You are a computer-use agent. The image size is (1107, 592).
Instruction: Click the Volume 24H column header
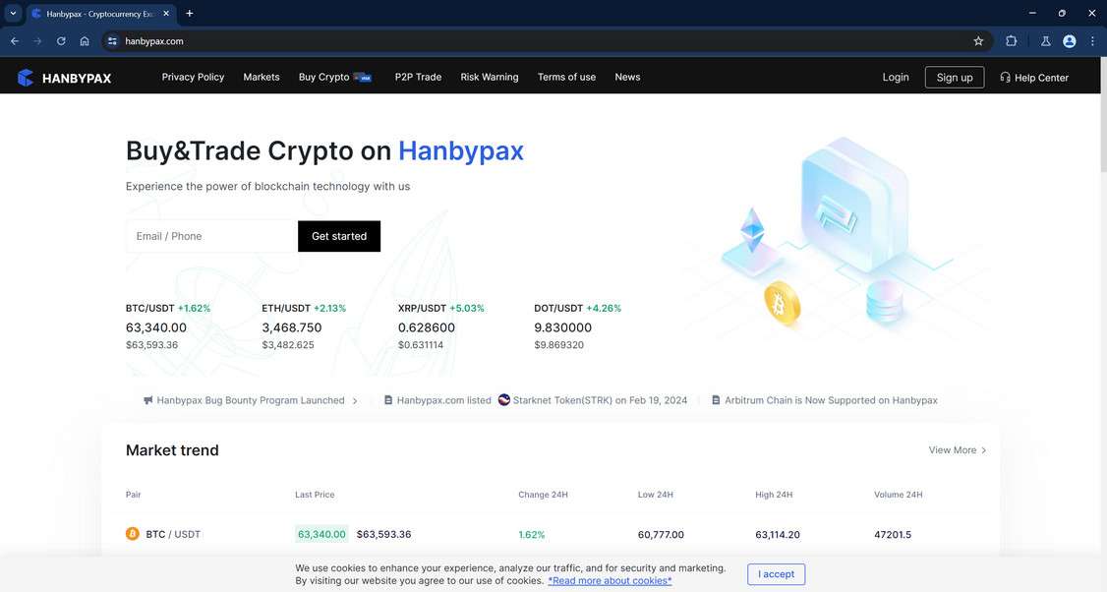pyautogui.click(x=898, y=495)
